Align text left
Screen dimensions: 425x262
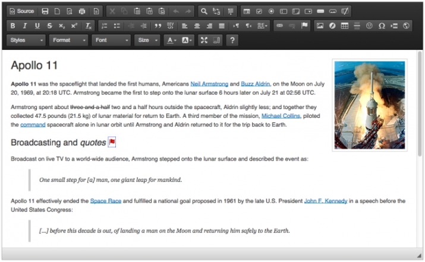185,26
